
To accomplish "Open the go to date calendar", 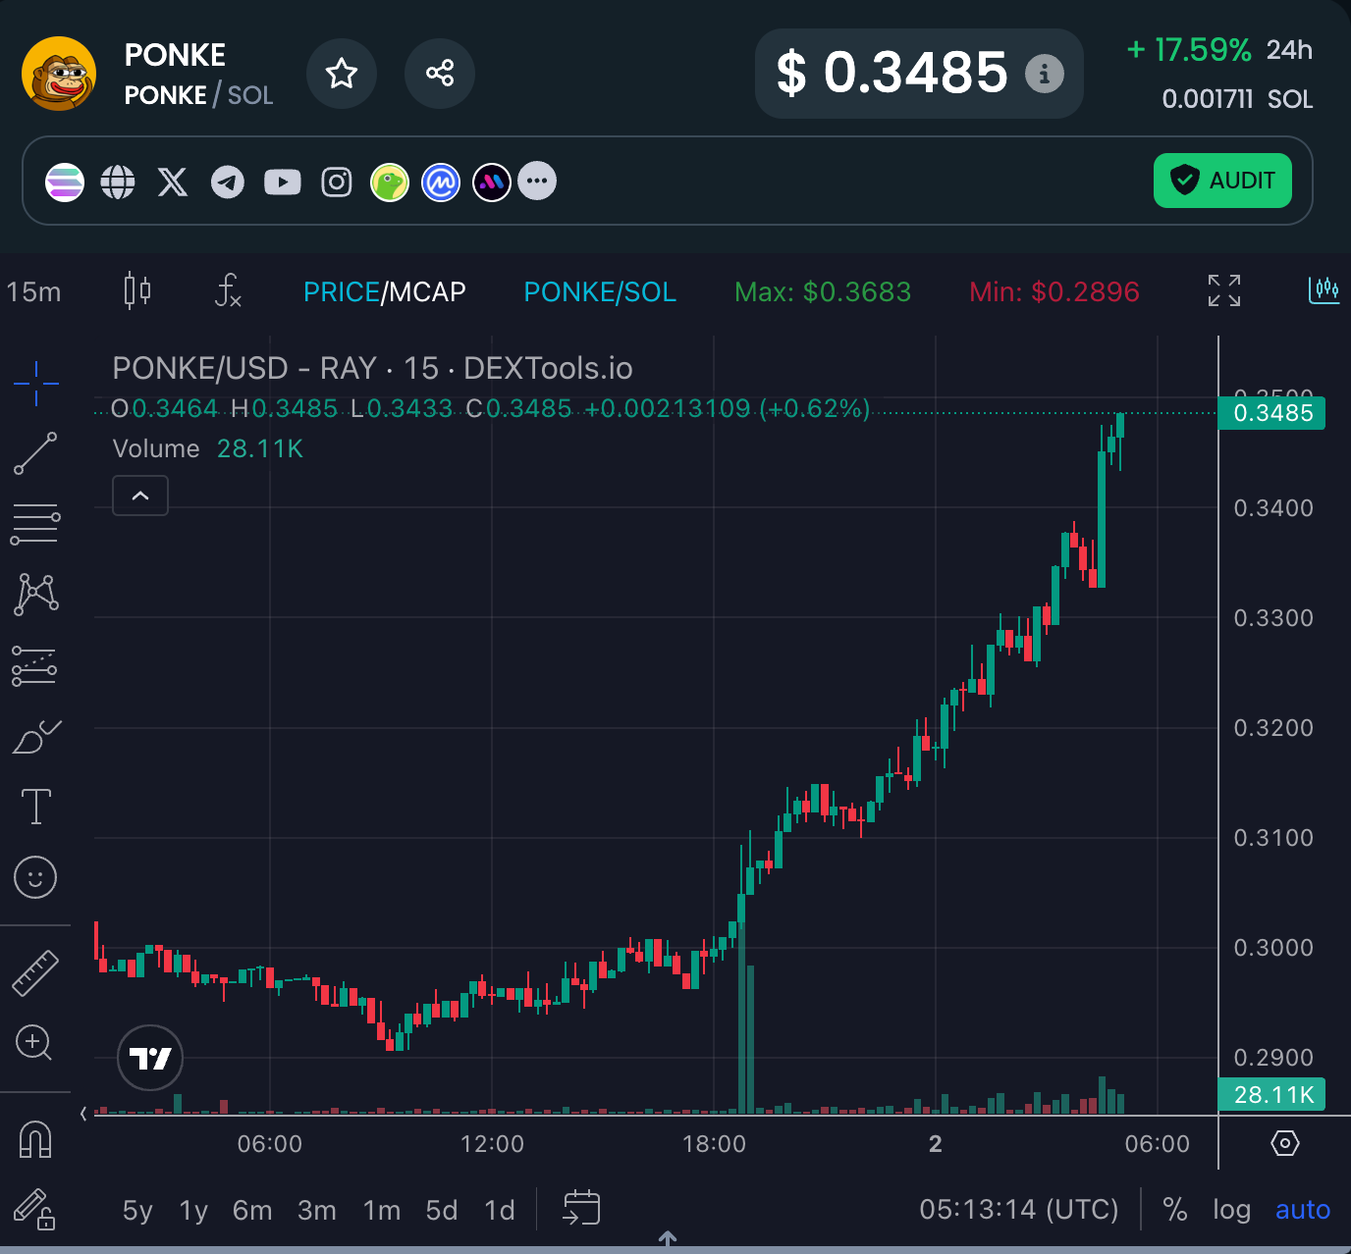I will [x=581, y=1208].
